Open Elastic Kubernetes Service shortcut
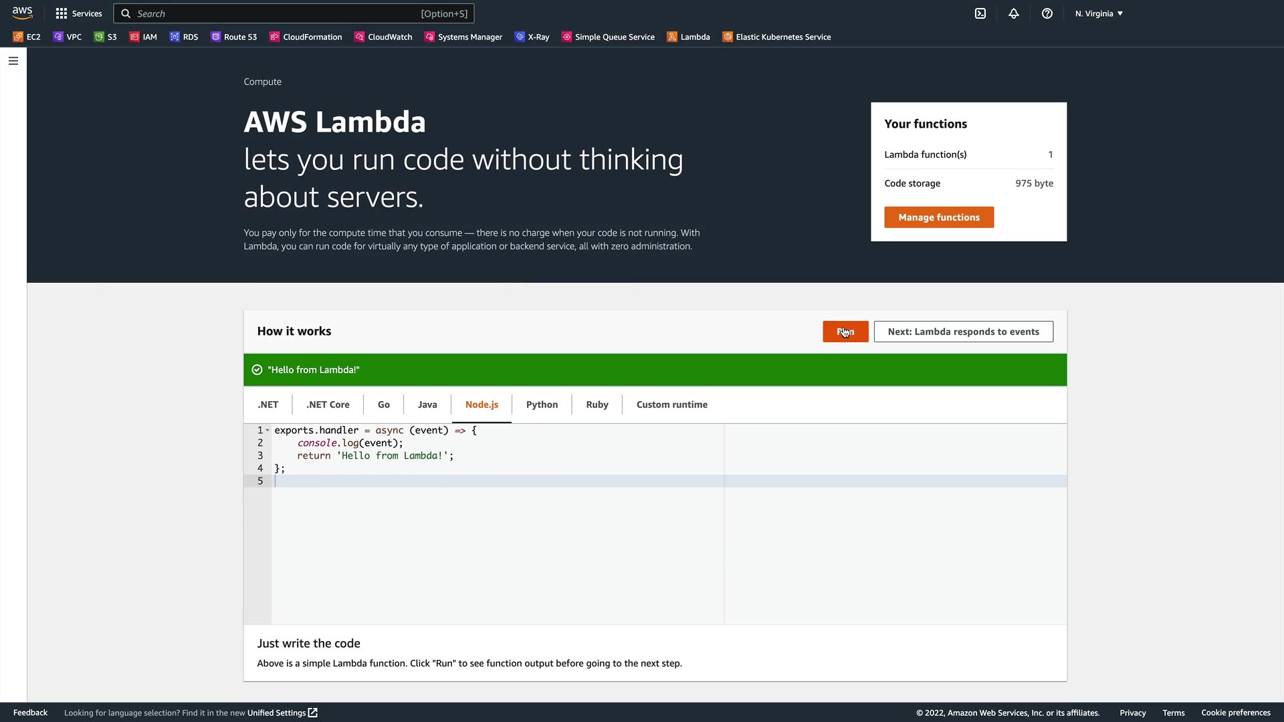The width and height of the screenshot is (1284, 722). pyautogui.click(x=776, y=37)
